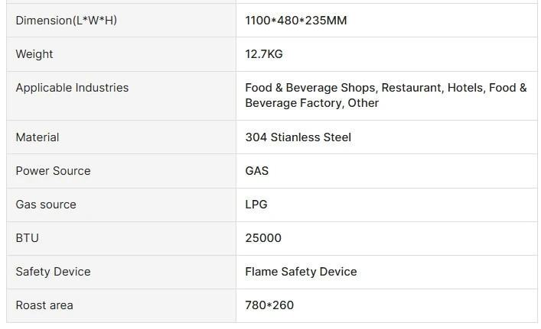Click the Material row label
The height and width of the screenshot is (329, 541).
point(37,137)
